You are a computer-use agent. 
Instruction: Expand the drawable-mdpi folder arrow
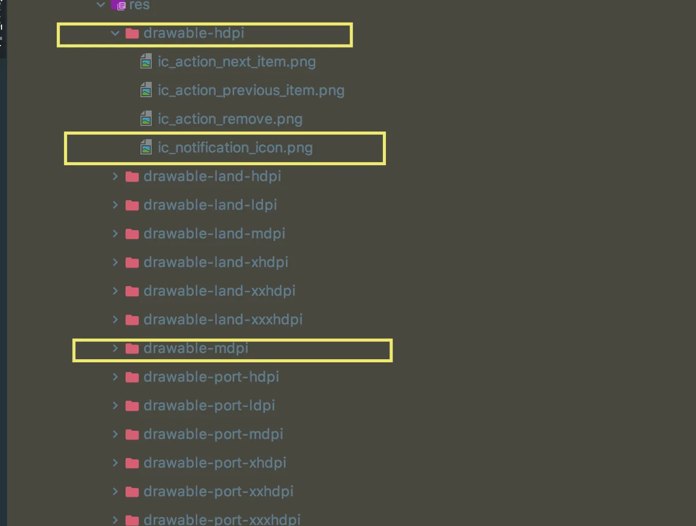point(115,348)
